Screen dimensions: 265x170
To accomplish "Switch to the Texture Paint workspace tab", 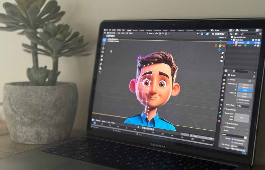I will (157, 30).
